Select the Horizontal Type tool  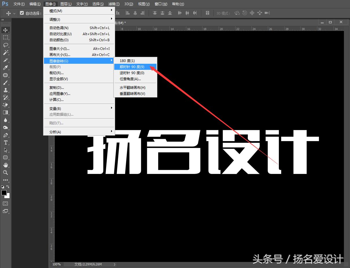click(6, 142)
